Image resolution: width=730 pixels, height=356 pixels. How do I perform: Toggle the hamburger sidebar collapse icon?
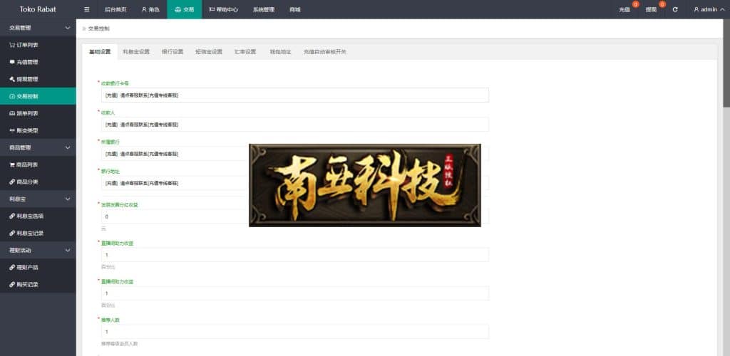[86, 9]
